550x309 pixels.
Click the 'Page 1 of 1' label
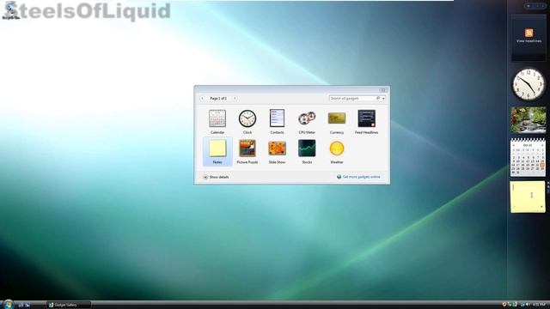pos(218,99)
